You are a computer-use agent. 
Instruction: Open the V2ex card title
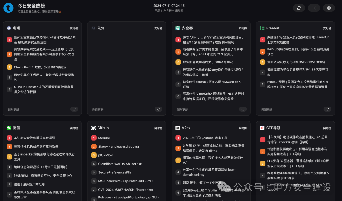point(186,128)
